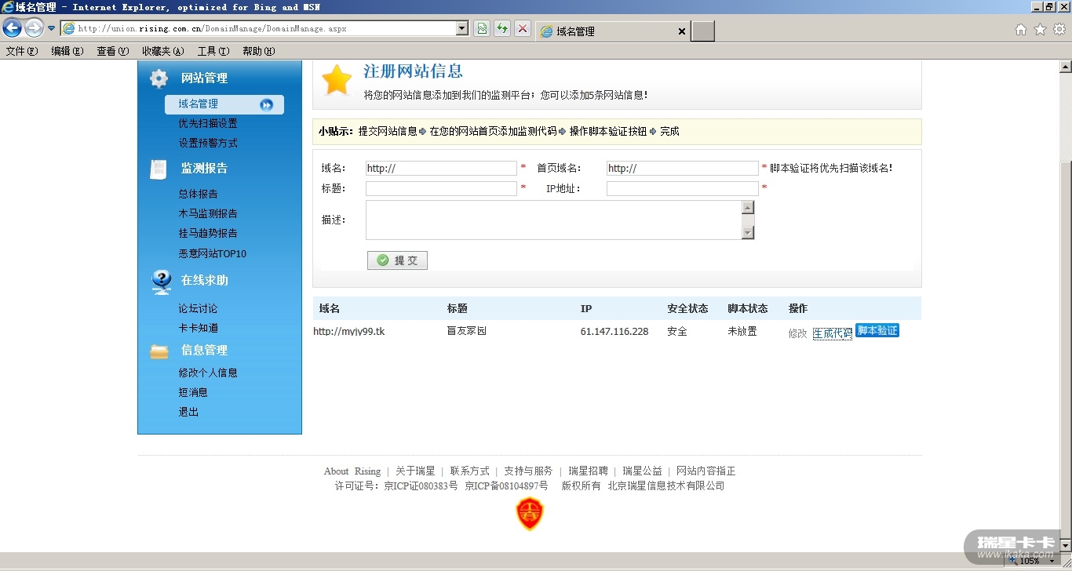The image size is (1072, 571).
Task: Close the 域名管理 browser tab
Action: coord(681,31)
